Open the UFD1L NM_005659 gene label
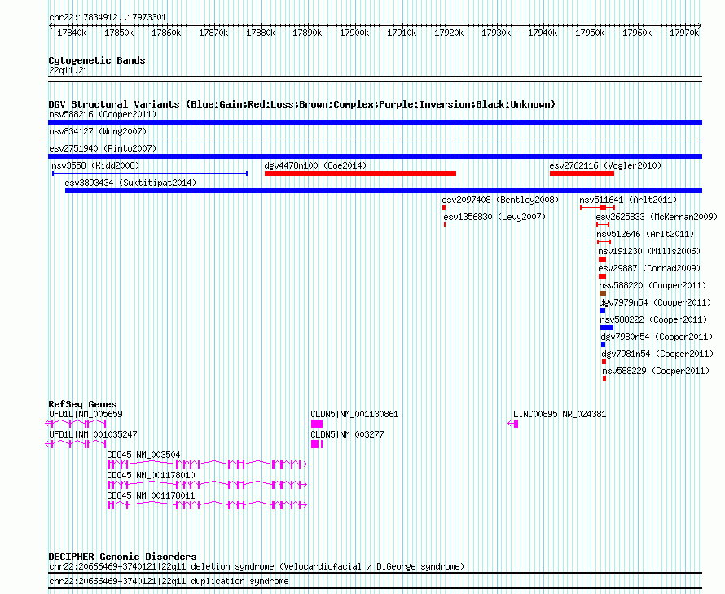 86,414
